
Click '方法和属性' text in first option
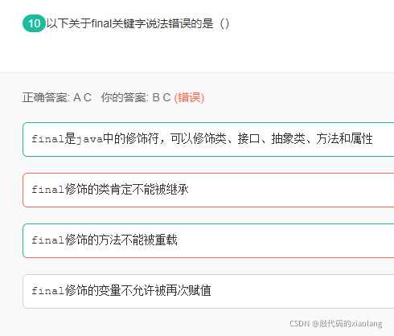pos(344,139)
